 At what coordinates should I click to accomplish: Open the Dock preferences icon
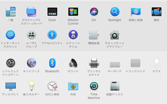click(52, 12)
